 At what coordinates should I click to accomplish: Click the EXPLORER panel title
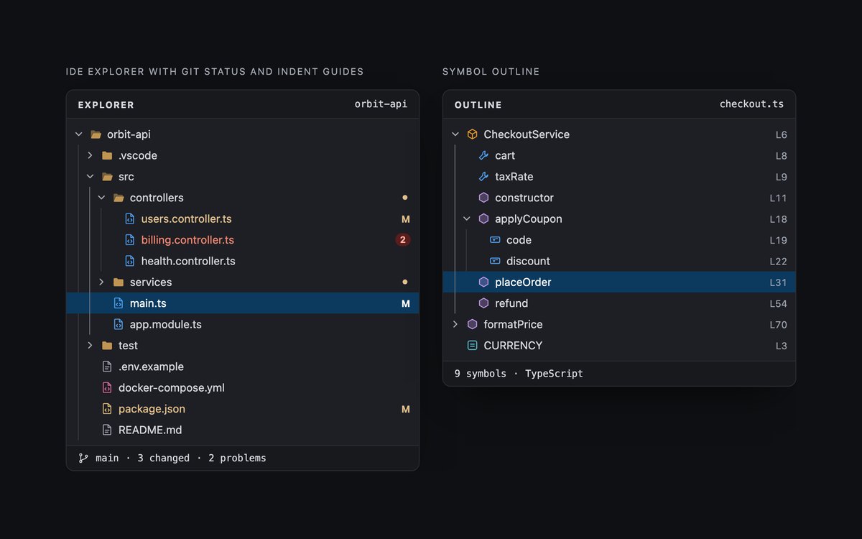pyautogui.click(x=106, y=105)
